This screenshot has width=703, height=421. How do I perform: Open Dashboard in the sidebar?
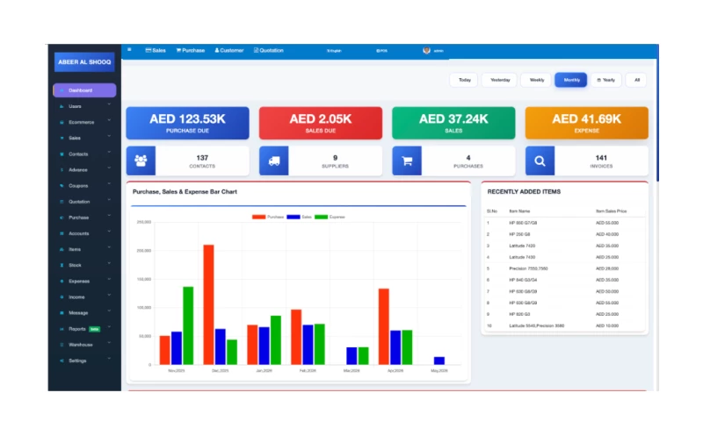coord(84,90)
